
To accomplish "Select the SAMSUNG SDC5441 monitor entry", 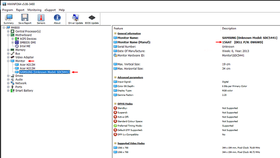I will 45,72.
